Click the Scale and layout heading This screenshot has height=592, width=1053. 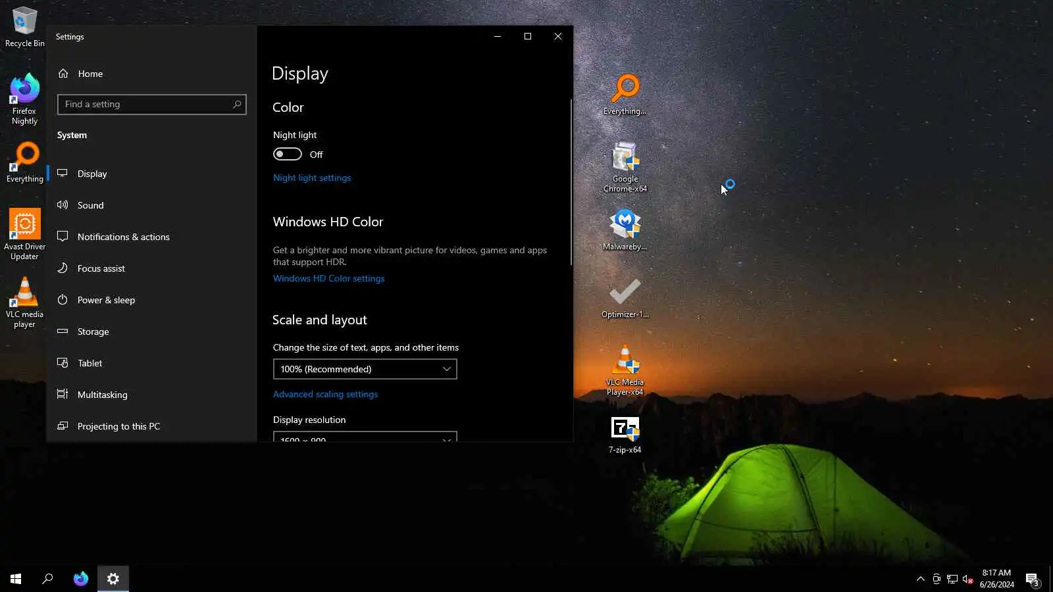pyautogui.click(x=320, y=320)
